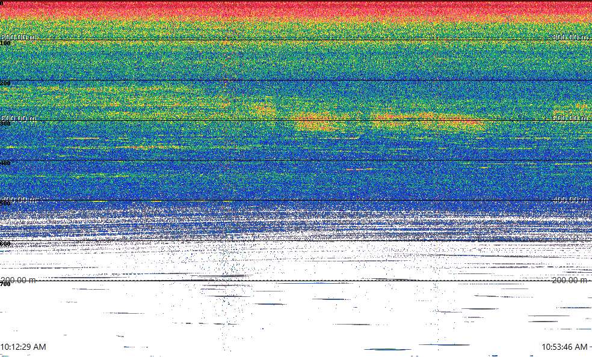Select the 500 depth gridline label

point(5,204)
